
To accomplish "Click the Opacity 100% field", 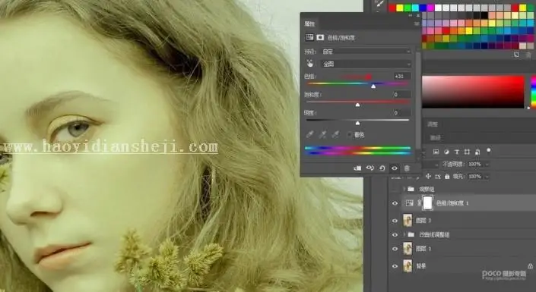I will coord(475,165).
